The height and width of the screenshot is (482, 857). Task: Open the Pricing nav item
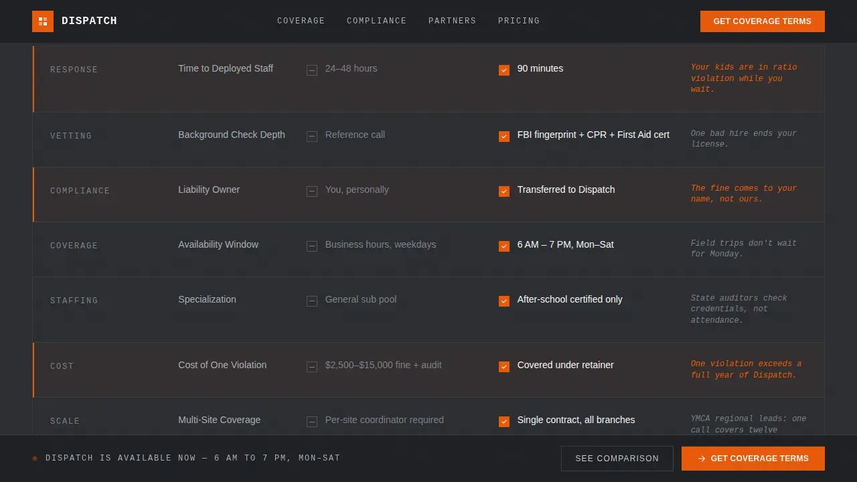(x=519, y=21)
